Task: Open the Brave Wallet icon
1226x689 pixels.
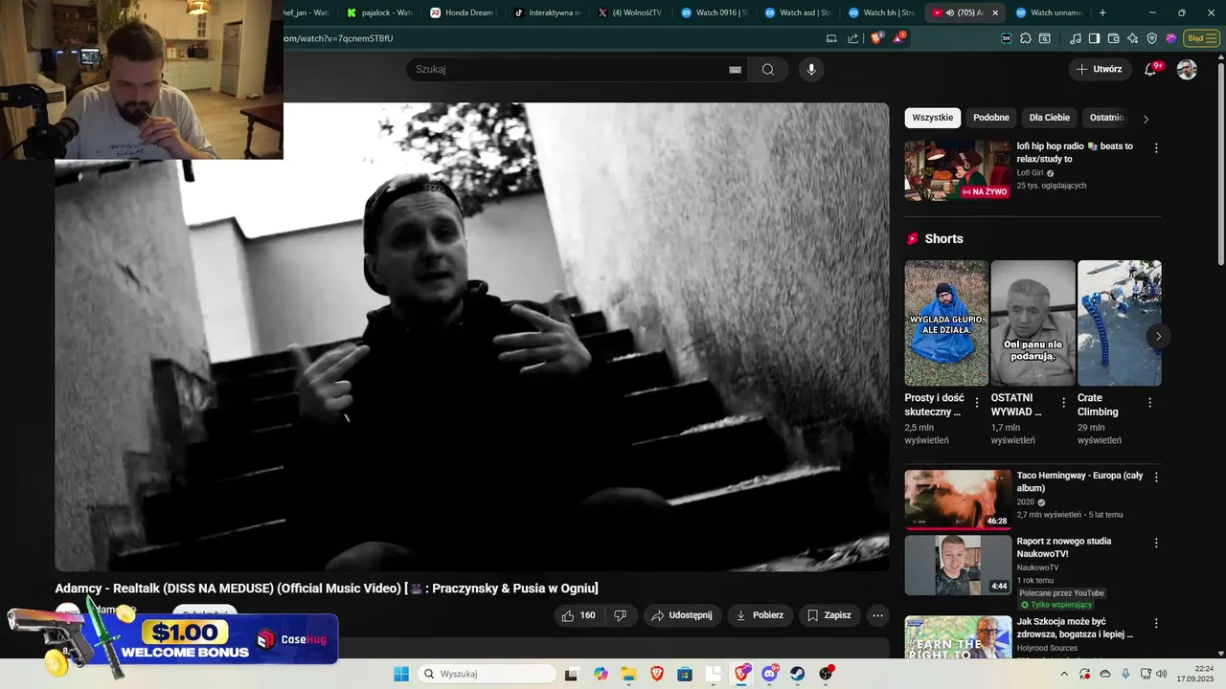Action: click(1113, 38)
